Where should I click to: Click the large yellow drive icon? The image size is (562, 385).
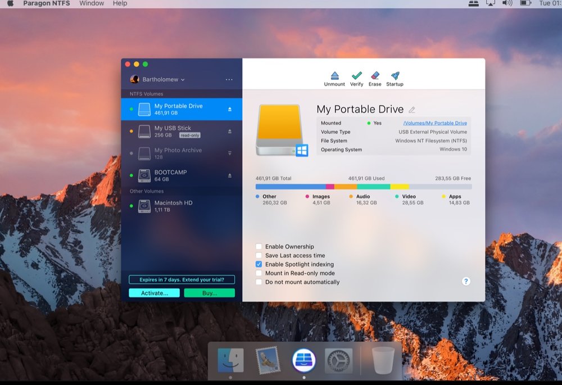pos(282,130)
